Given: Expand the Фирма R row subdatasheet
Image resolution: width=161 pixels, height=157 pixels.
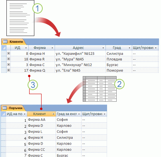Looking at the screenshot, I should point(8,59).
